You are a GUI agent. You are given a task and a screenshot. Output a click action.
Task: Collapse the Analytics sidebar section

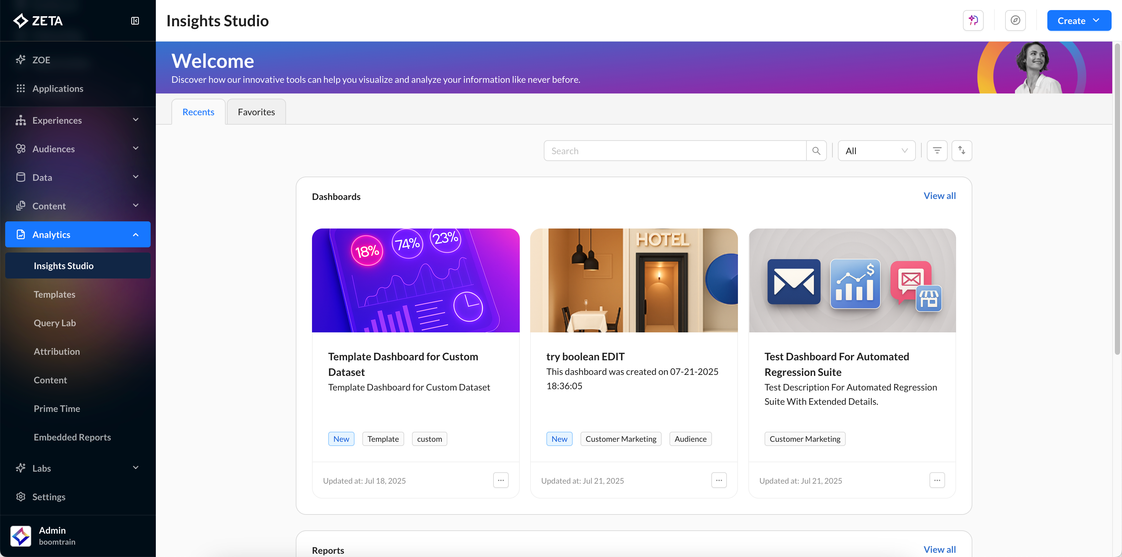click(135, 235)
